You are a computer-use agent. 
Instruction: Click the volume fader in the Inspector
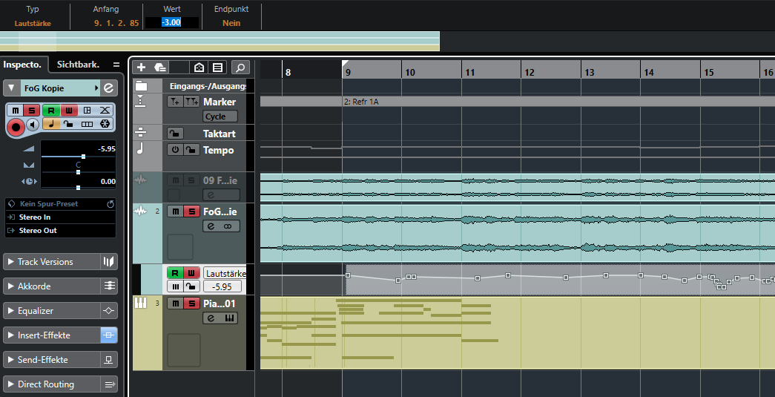click(83, 157)
